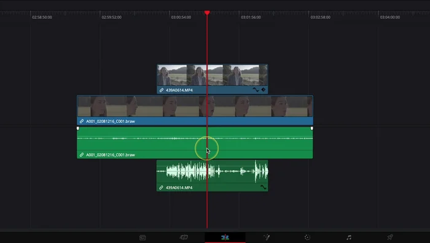
Task: Click the 439A0614.MP4 video clip name
Action: [179, 90]
